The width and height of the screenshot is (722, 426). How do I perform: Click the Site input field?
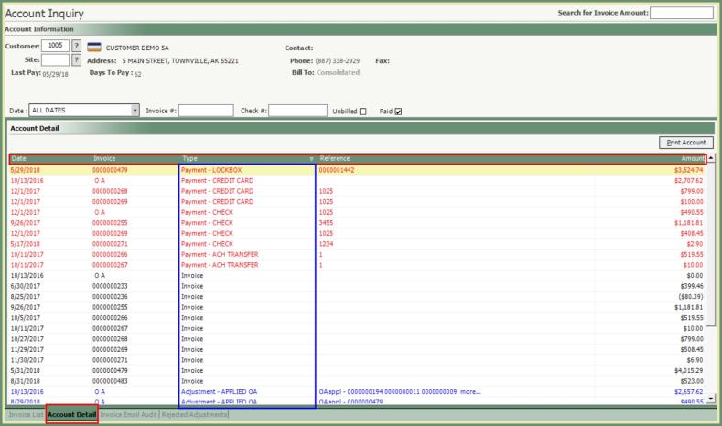(55, 59)
